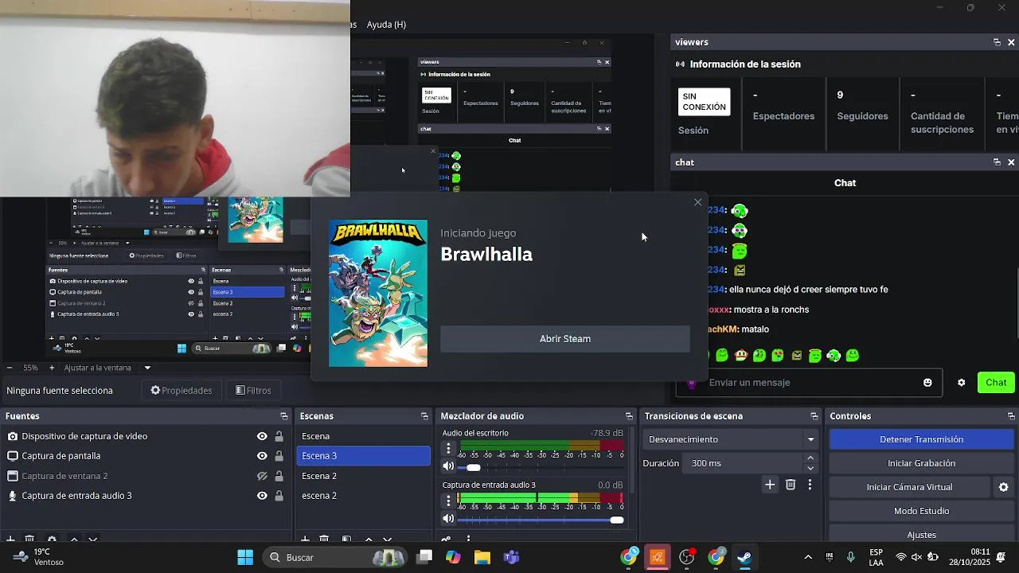This screenshot has width=1019, height=573.
Task: Pop out the Controles dock panel
Action: 1011,416
